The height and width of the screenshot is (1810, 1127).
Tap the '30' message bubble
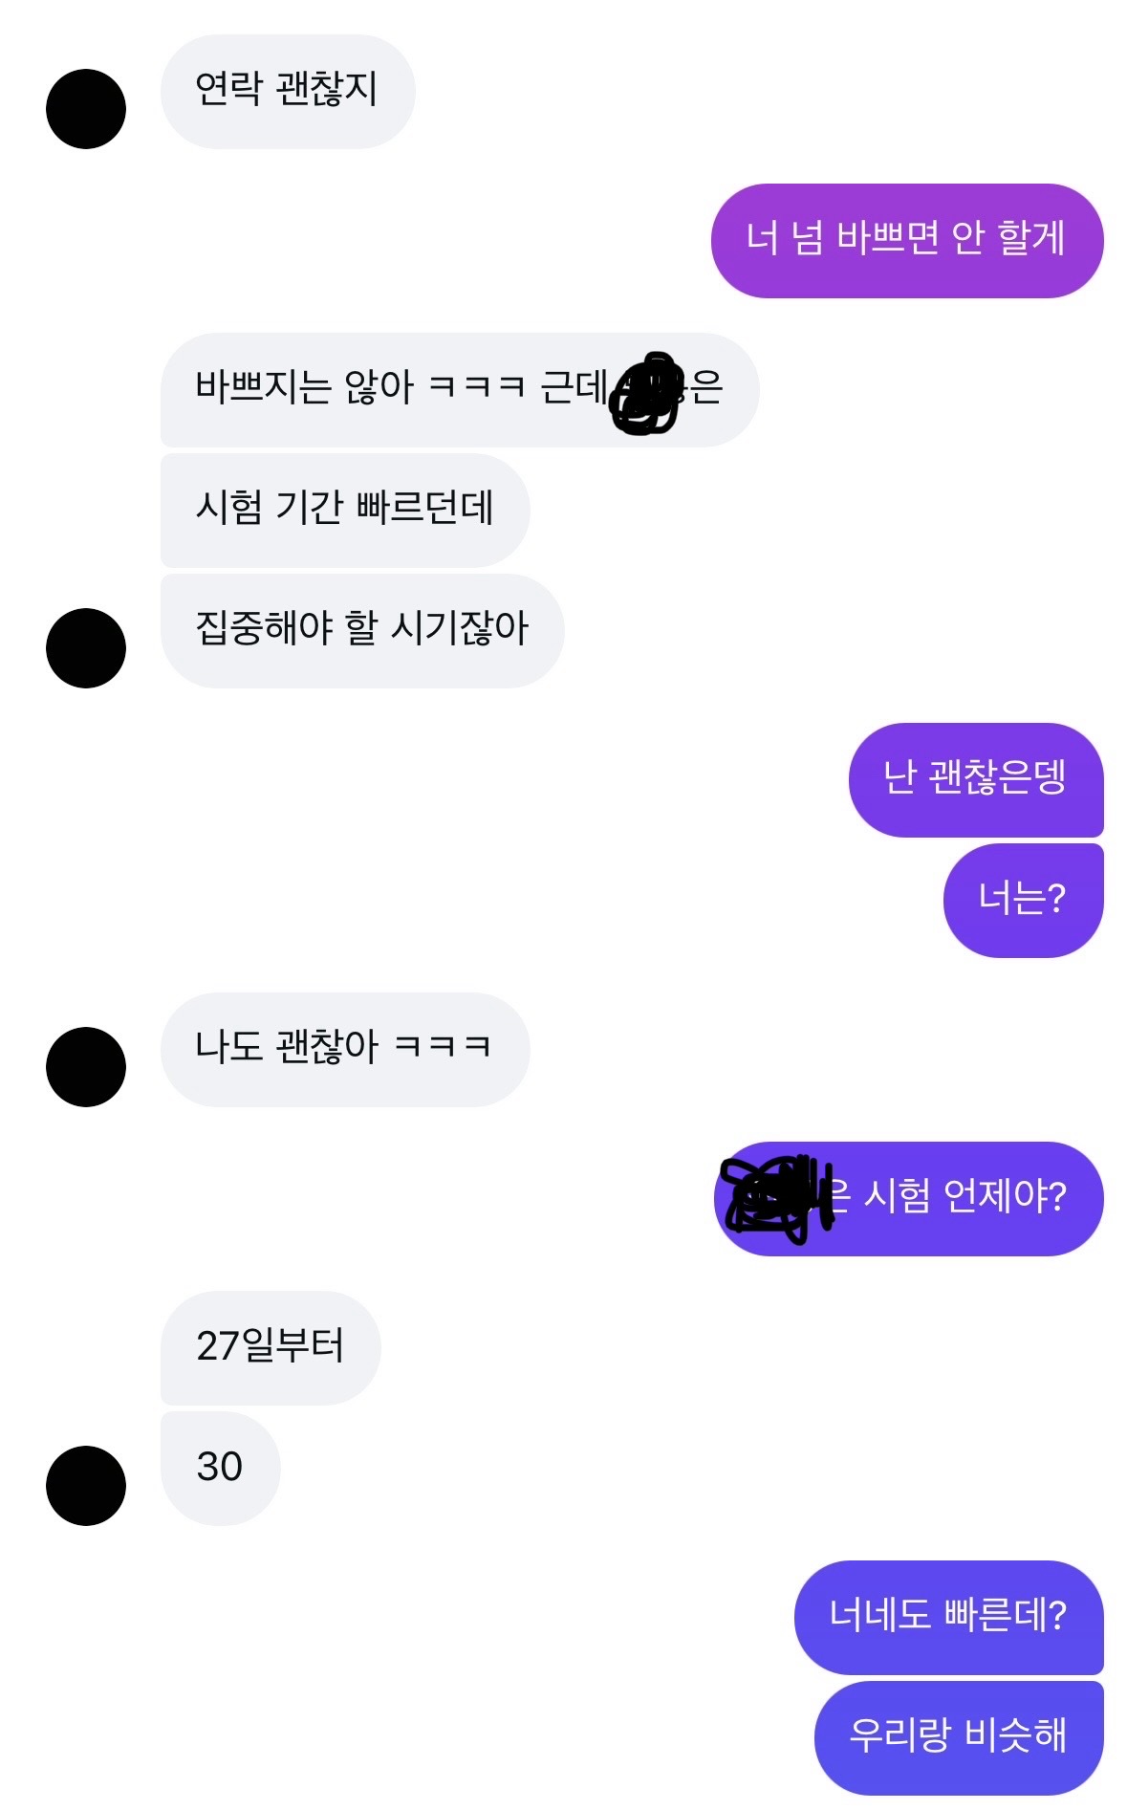(x=221, y=1469)
